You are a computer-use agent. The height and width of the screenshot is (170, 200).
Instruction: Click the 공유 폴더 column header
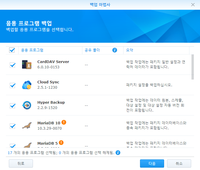[x=103, y=50]
